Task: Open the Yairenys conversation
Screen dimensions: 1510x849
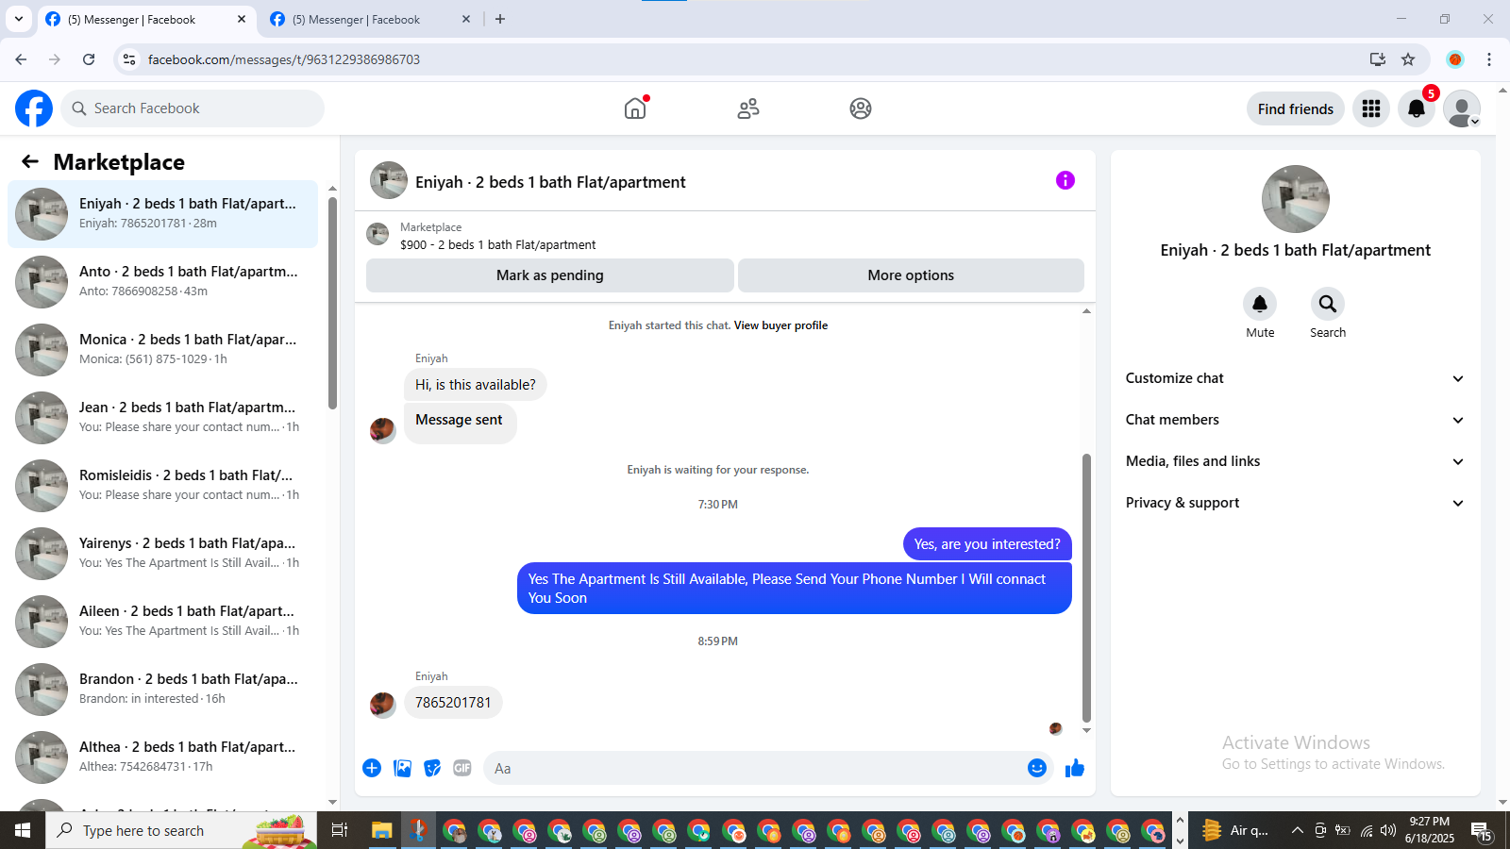Action: coord(162,553)
